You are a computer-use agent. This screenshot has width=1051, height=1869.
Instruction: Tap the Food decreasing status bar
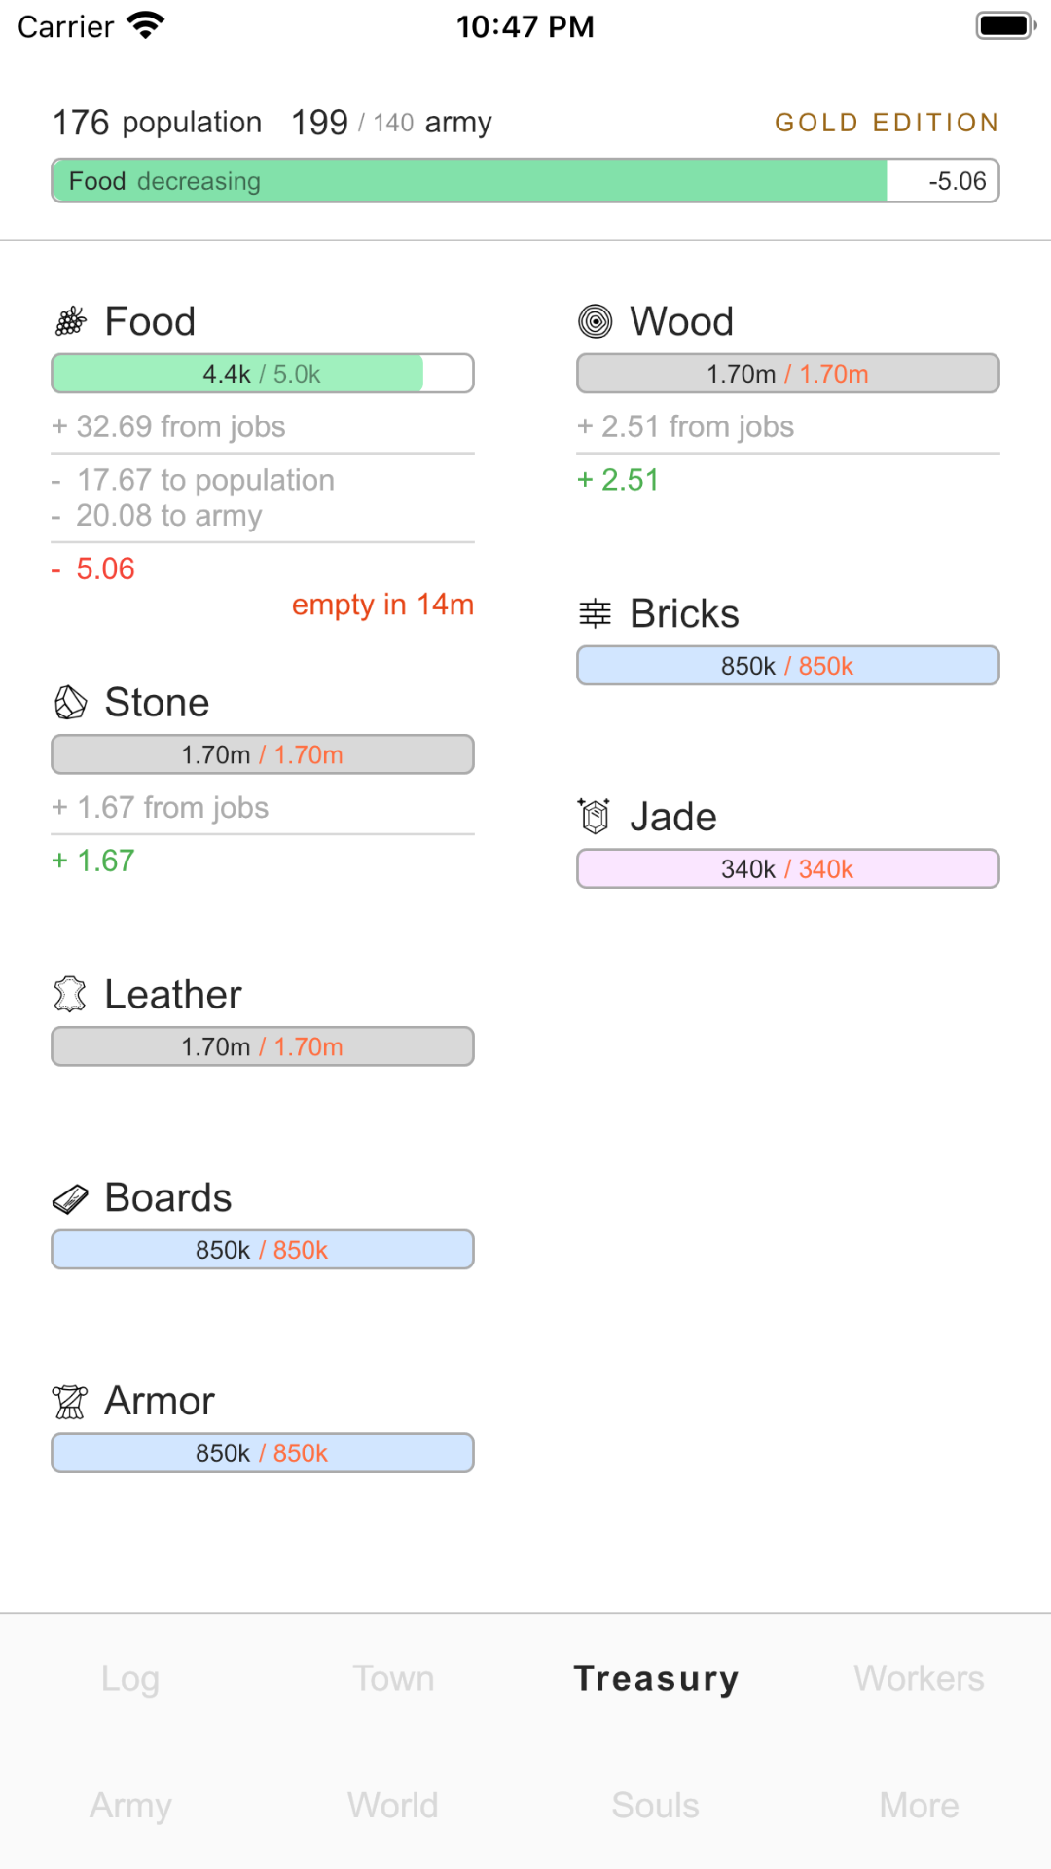(x=525, y=181)
